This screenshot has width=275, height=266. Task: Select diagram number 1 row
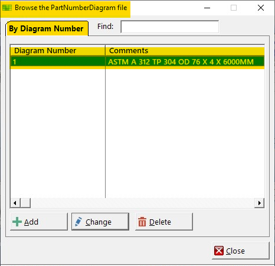[x=137, y=62]
